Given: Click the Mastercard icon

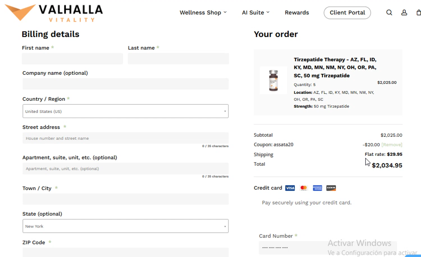Looking at the screenshot, I should [x=303, y=188].
